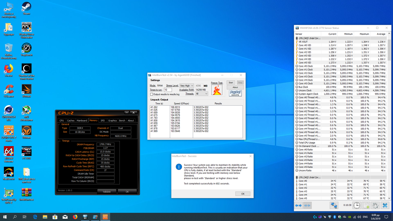
Task: Open Microsoft Store from the taskbar
Action: coord(55,217)
